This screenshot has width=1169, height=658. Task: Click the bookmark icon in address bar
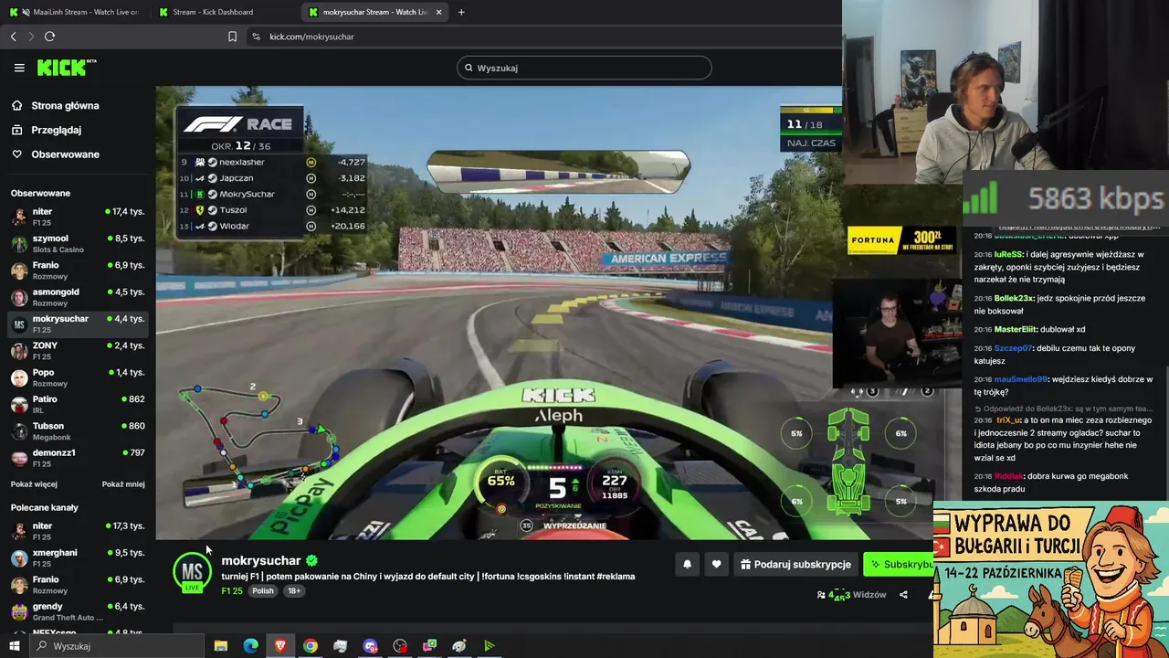tap(232, 37)
